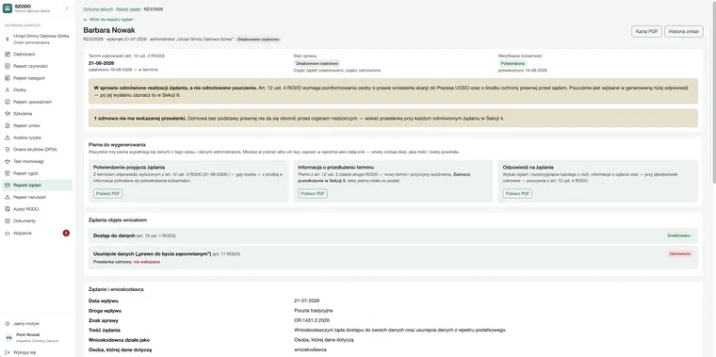Click the Znak sprawy value OR.1431.2.2026
The width and height of the screenshot is (716, 357).
pyautogui.click(x=312, y=320)
